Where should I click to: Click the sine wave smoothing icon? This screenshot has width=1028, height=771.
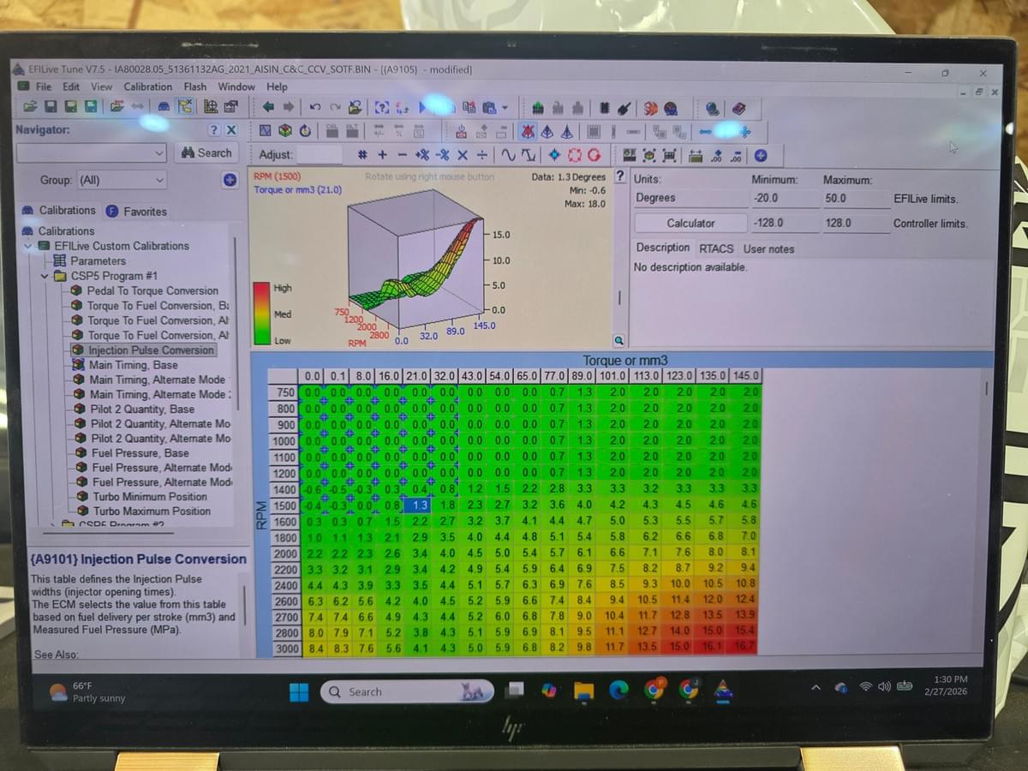point(509,155)
